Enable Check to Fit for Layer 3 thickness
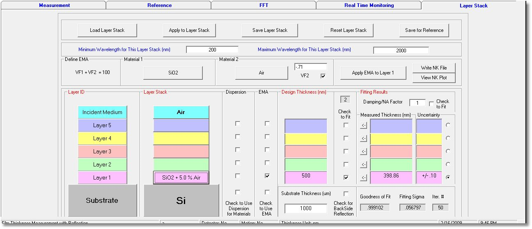532x229 pixels. pyautogui.click(x=346, y=151)
